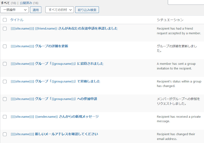Image resolution: width=204 pixels, height=143 pixels.
Task: Click the シチュエーション column header
Action: [x=170, y=20]
